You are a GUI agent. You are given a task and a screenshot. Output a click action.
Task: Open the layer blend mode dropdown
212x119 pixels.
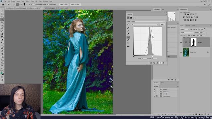187,32
